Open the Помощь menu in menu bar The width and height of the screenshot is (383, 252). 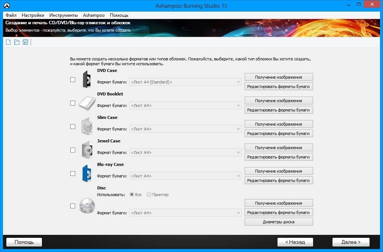click(x=119, y=15)
